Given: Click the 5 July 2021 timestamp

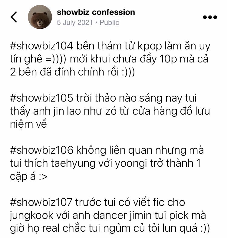Looking at the screenshot, I should 75,22.
